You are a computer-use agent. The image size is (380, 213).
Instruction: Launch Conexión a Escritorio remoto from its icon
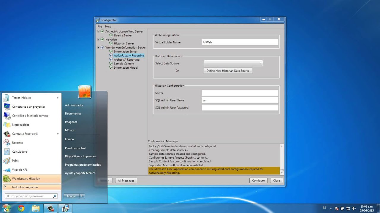click(7, 116)
